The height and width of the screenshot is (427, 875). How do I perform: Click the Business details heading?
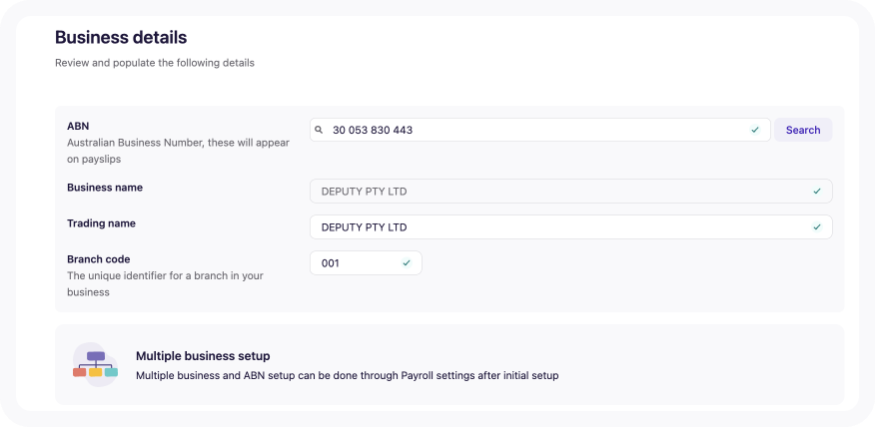[121, 37]
